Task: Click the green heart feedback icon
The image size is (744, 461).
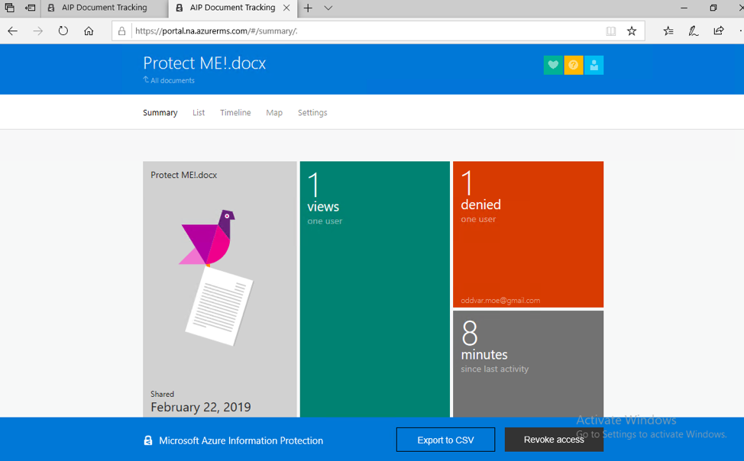Action: pyautogui.click(x=553, y=65)
